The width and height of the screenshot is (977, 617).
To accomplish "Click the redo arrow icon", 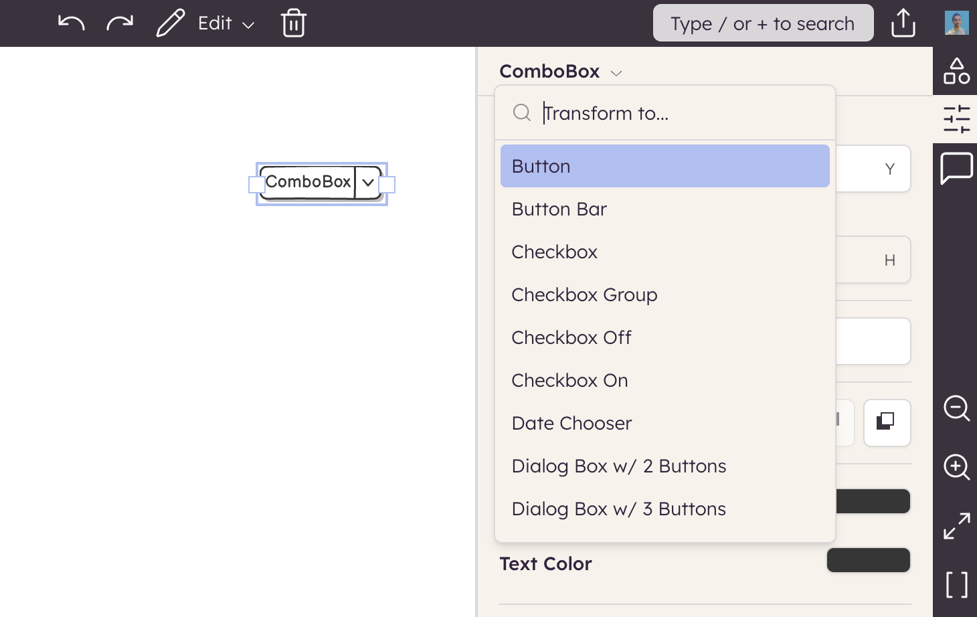I will 120,23.
